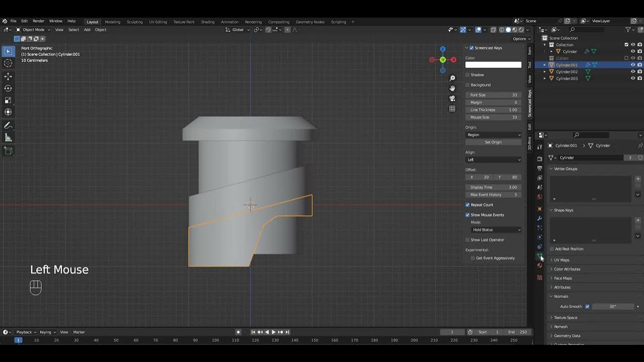Image resolution: width=644 pixels, height=362 pixels.
Task: Switch to the Modeling workspace tab
Action: tap(112, 22)
